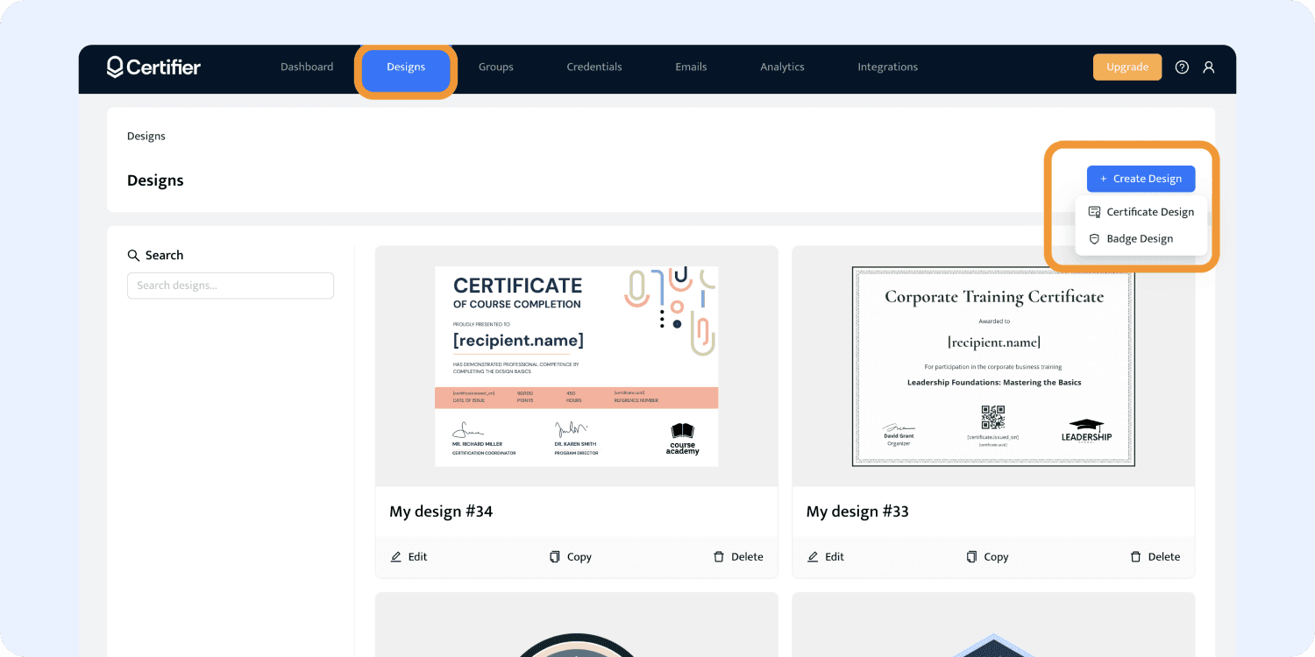Choose Badge Design from dropdown
The image size is (1315, 657).
coord(1139,238)
